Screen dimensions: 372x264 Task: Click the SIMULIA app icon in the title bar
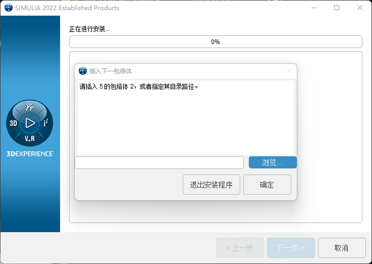[x=8, y=8]
